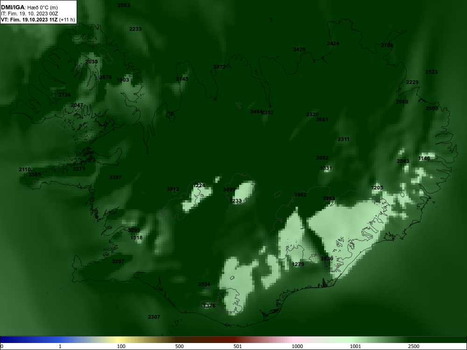This screenshot has width=467, height=350.
Task: Click the map value 2968
Action: click(x=402, y=102)
